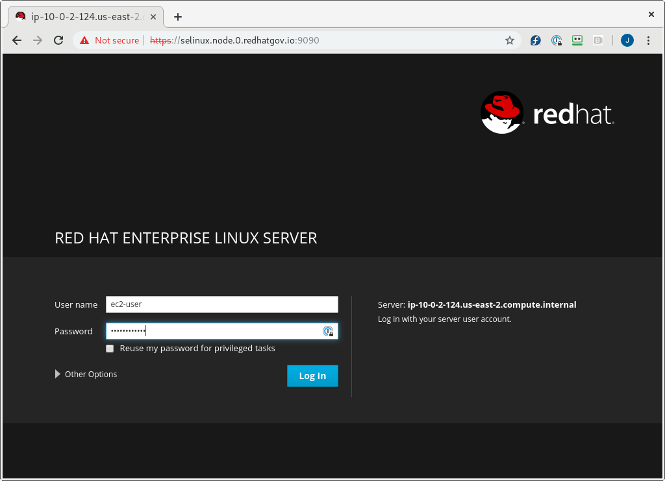Screen dimensions: 665x481
Task: Click the RED HAT ENTERPRISE LINUX SERVER heading
Action: point(186,238)
